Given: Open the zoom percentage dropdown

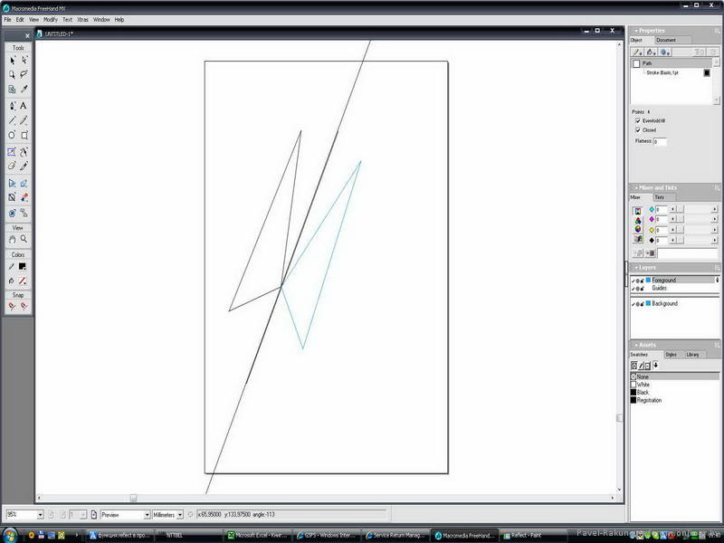Looking at the screenshot, I should 40,514.
